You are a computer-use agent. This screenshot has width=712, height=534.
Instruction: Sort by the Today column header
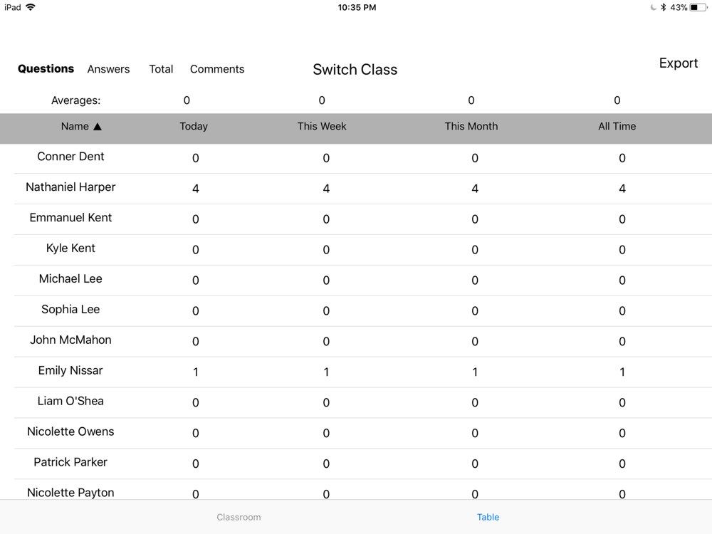coord(194,126)
